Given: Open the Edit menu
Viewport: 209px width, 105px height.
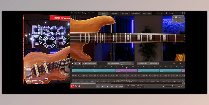Looking at the screenshot, I should coord(76,13).
